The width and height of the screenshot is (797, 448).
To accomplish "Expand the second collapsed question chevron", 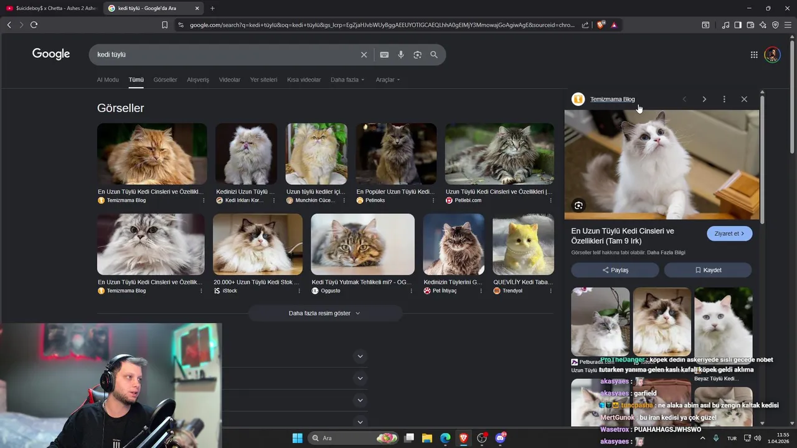I will 360,378.
